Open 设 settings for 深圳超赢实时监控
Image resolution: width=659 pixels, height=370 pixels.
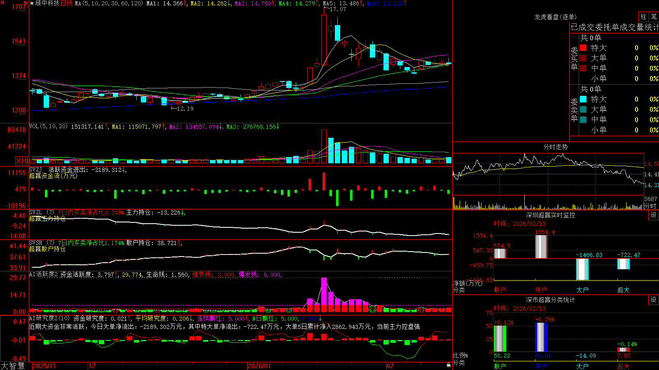[x=654, y=215]
